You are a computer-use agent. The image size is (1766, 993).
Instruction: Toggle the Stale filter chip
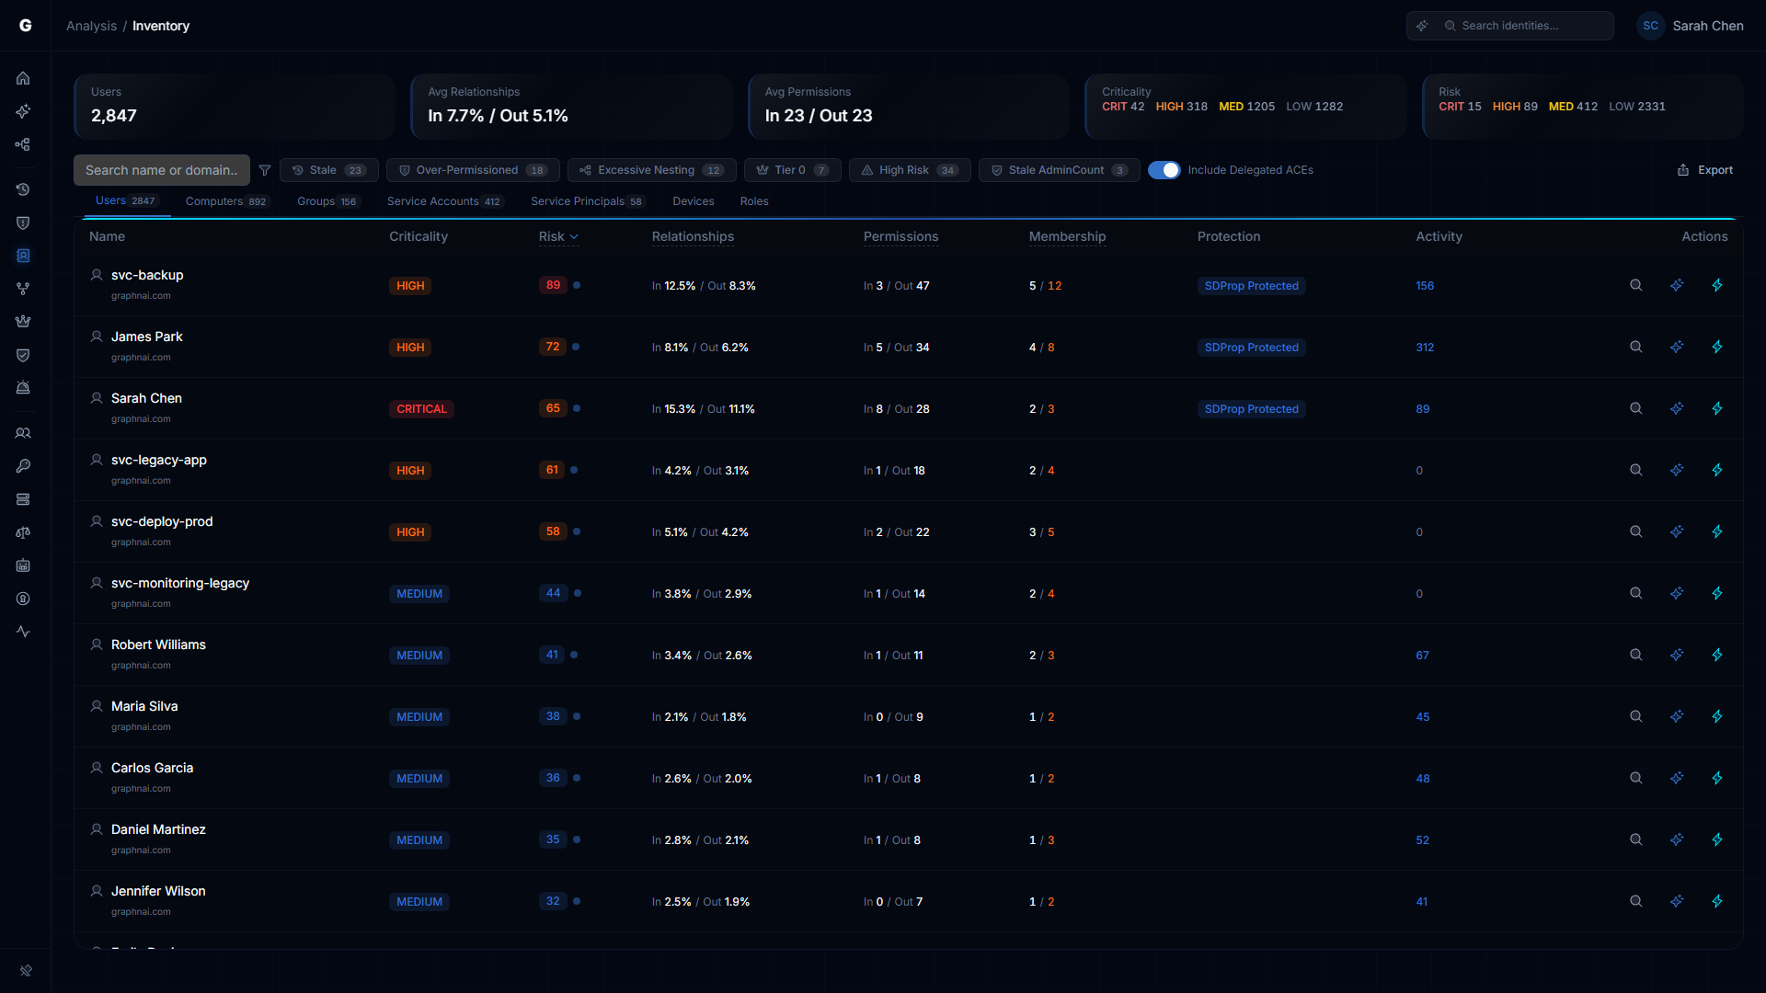pyautogui.click(x=328, y=170)
